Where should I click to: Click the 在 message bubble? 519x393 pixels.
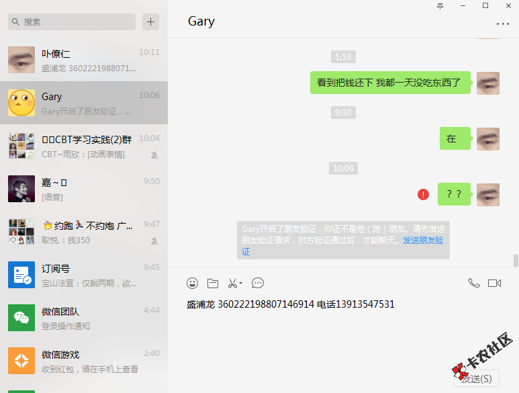(455, 138)
